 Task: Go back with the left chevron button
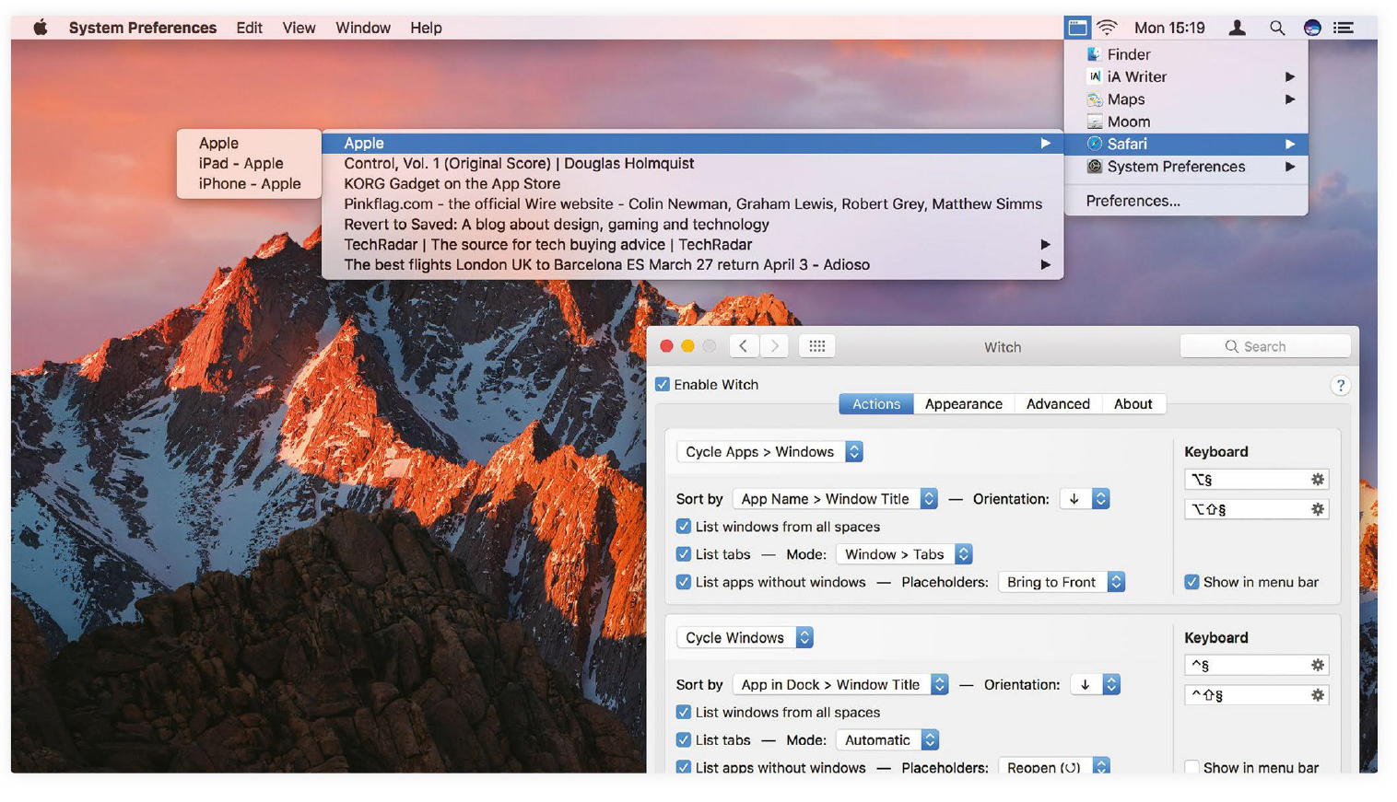744,346
